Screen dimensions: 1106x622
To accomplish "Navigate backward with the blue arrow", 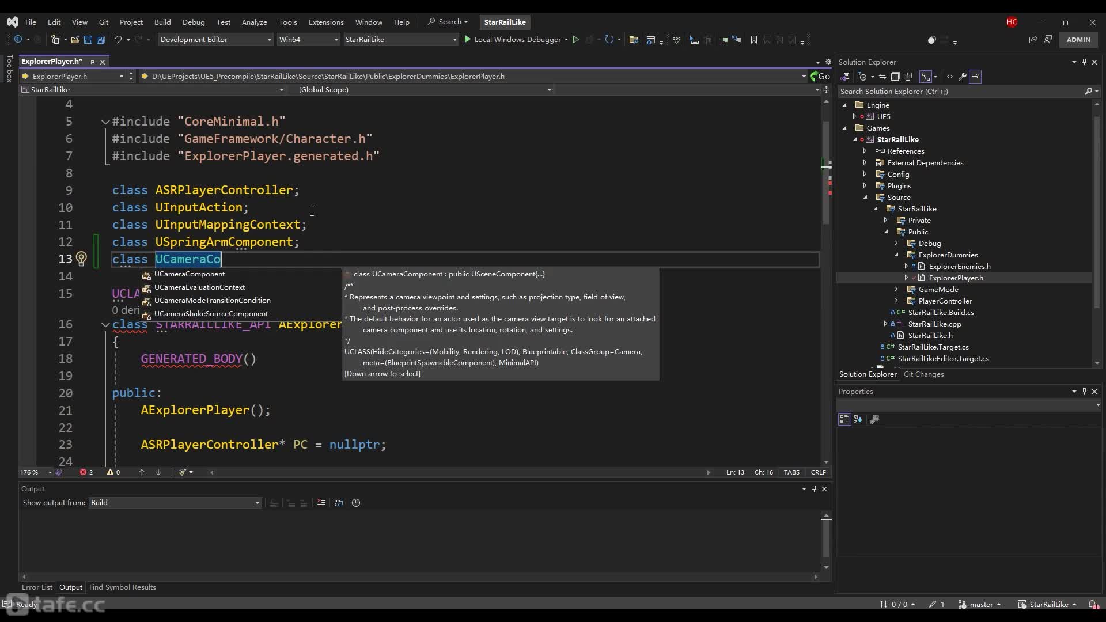I will pos(18,40).
